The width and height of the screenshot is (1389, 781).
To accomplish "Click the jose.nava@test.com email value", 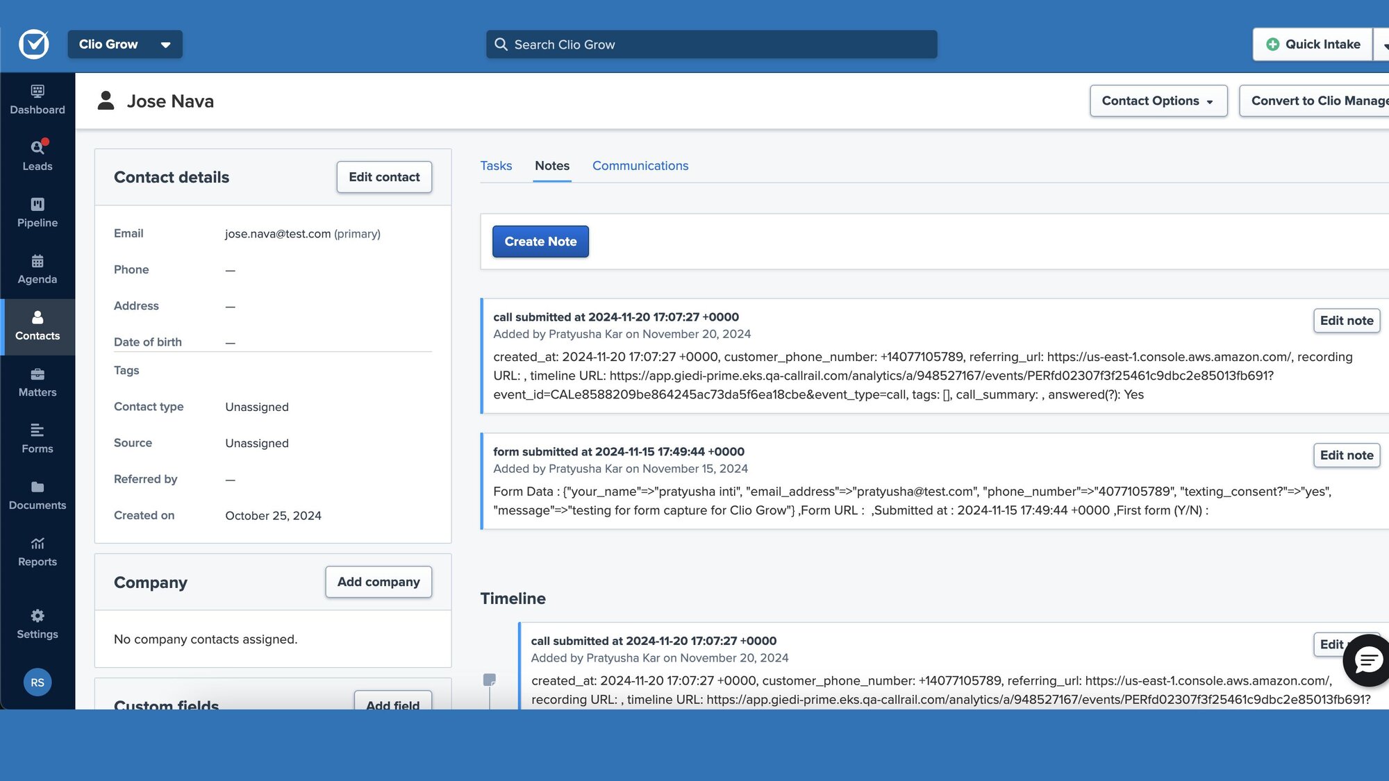I will pyautogui.click(x=278, y=234).
